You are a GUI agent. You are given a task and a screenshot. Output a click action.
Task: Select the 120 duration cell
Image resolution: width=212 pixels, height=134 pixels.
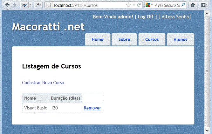[65, 108]
